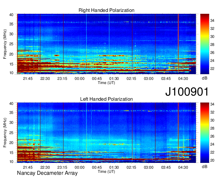Click the dB unit label under bottom colorbar
Screen dimensions: 218x177
coord(205,166)
